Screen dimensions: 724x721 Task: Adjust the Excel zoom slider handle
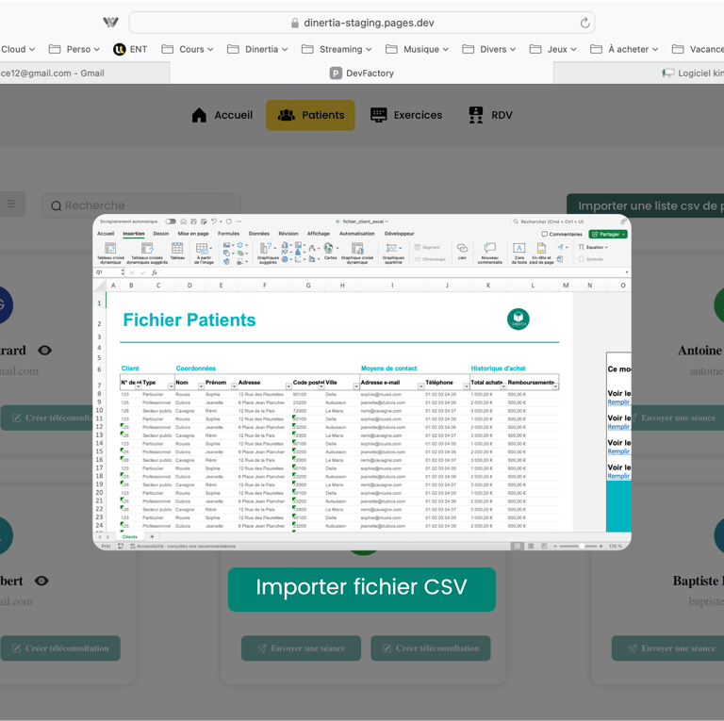pos(582,546)
